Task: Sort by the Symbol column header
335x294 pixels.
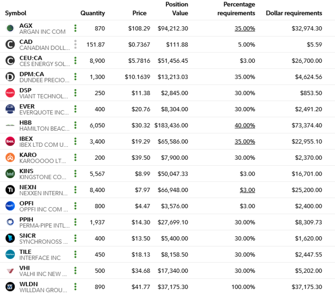Action: tap(15, 13)
